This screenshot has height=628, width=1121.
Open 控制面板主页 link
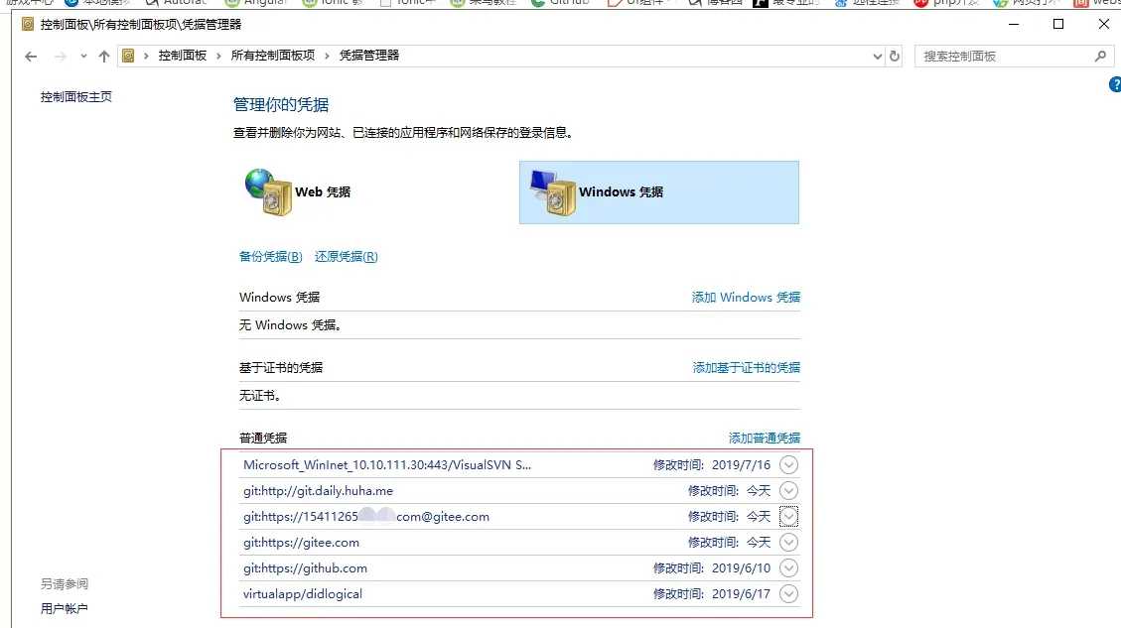point(75,96)
